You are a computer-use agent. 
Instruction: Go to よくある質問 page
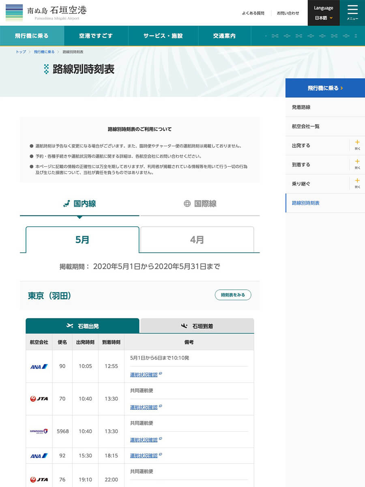pyautogui.click(x=253, y=13)
